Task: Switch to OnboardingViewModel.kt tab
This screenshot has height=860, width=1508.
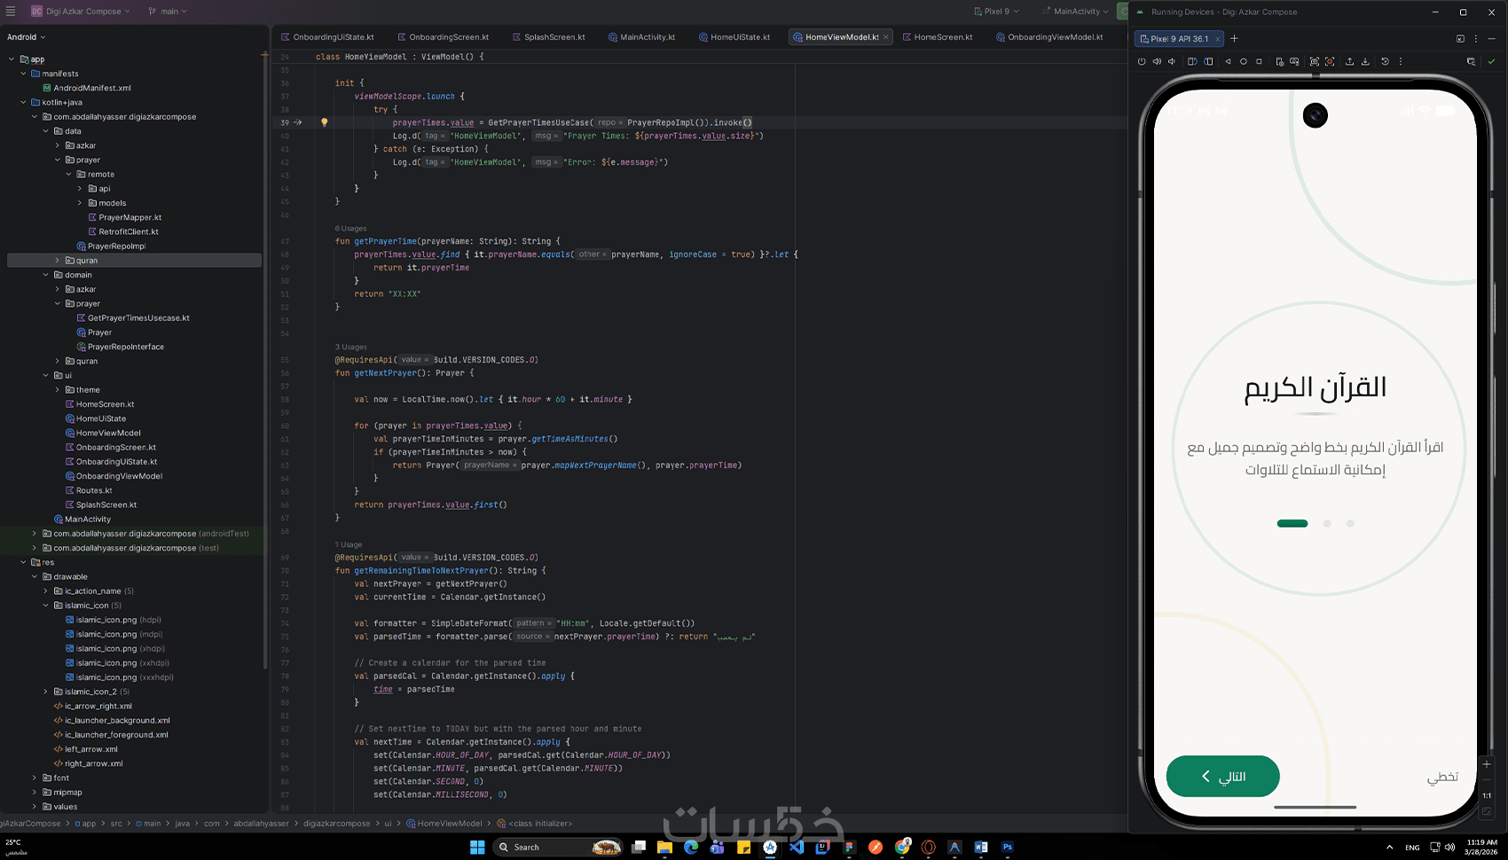Action: pyautogui.click(x=1049, y=37)
